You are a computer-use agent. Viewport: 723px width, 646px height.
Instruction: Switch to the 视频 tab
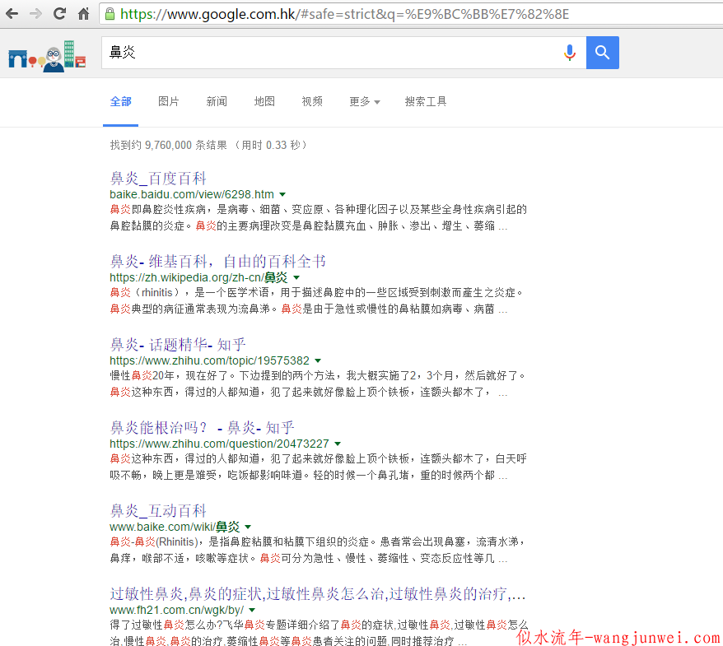(x=312, y=101)
